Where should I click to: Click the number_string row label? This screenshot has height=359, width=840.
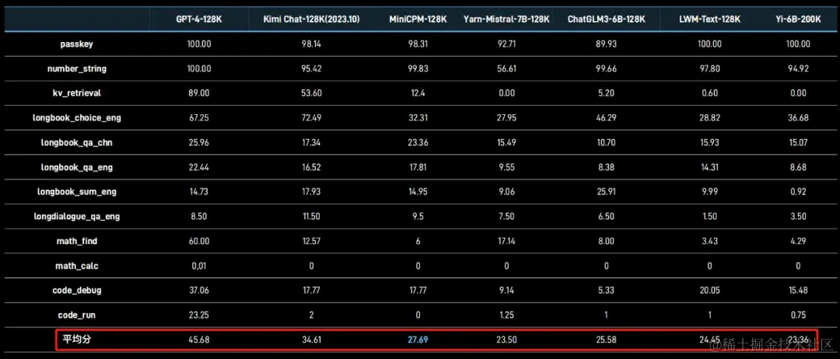click(76, 68)
